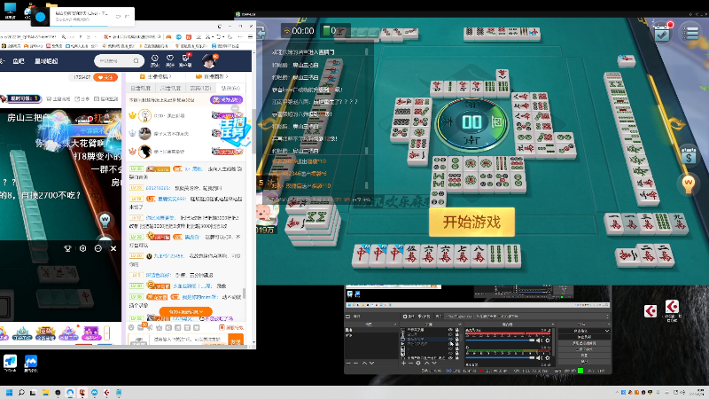Open the Task View icon on the taskbar

click(x=33, y=393)
